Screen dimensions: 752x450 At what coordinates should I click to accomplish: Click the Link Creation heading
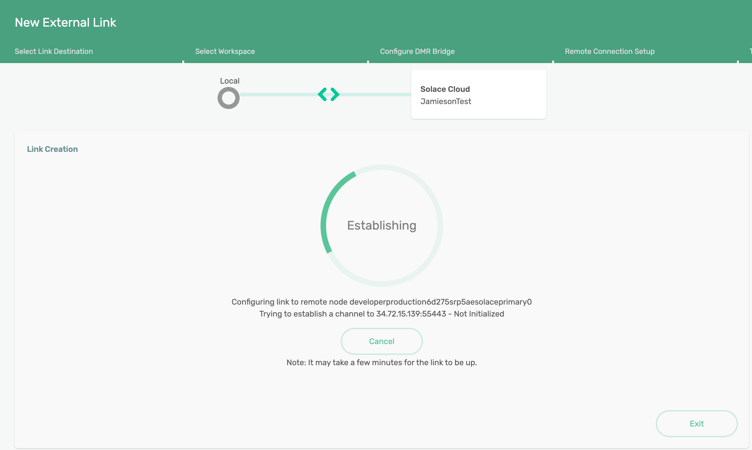coord(52,149)
